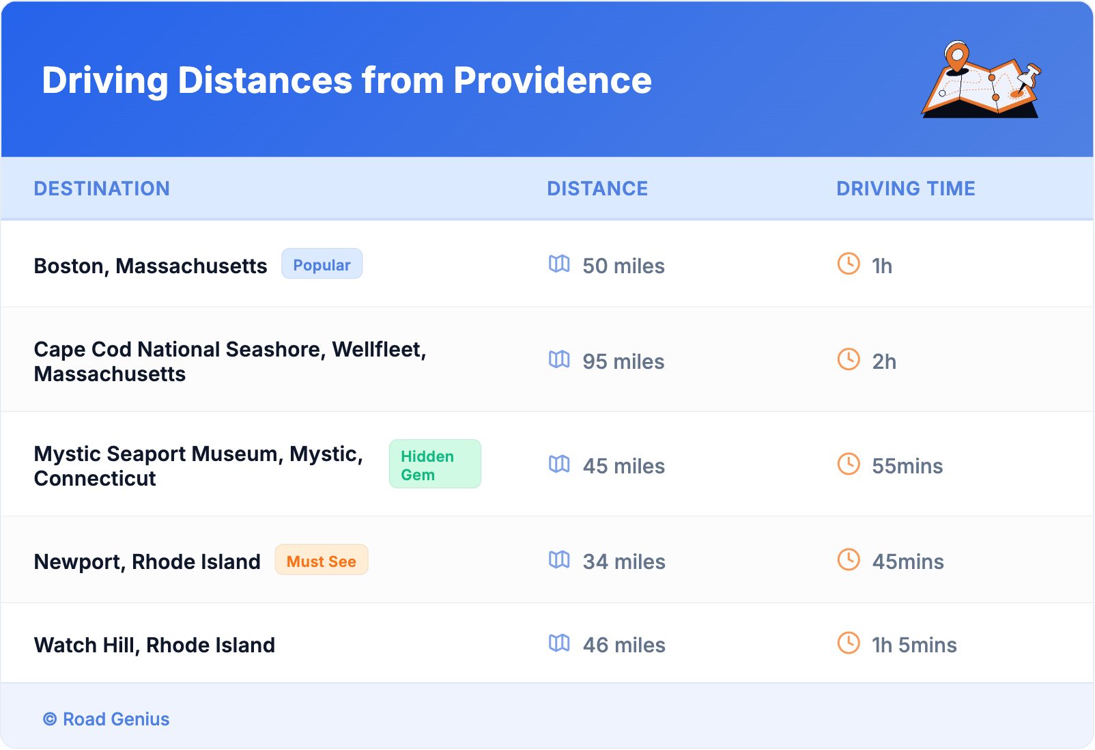Click the Driving Time column header

pyautogui.click(x=906, y=189)
